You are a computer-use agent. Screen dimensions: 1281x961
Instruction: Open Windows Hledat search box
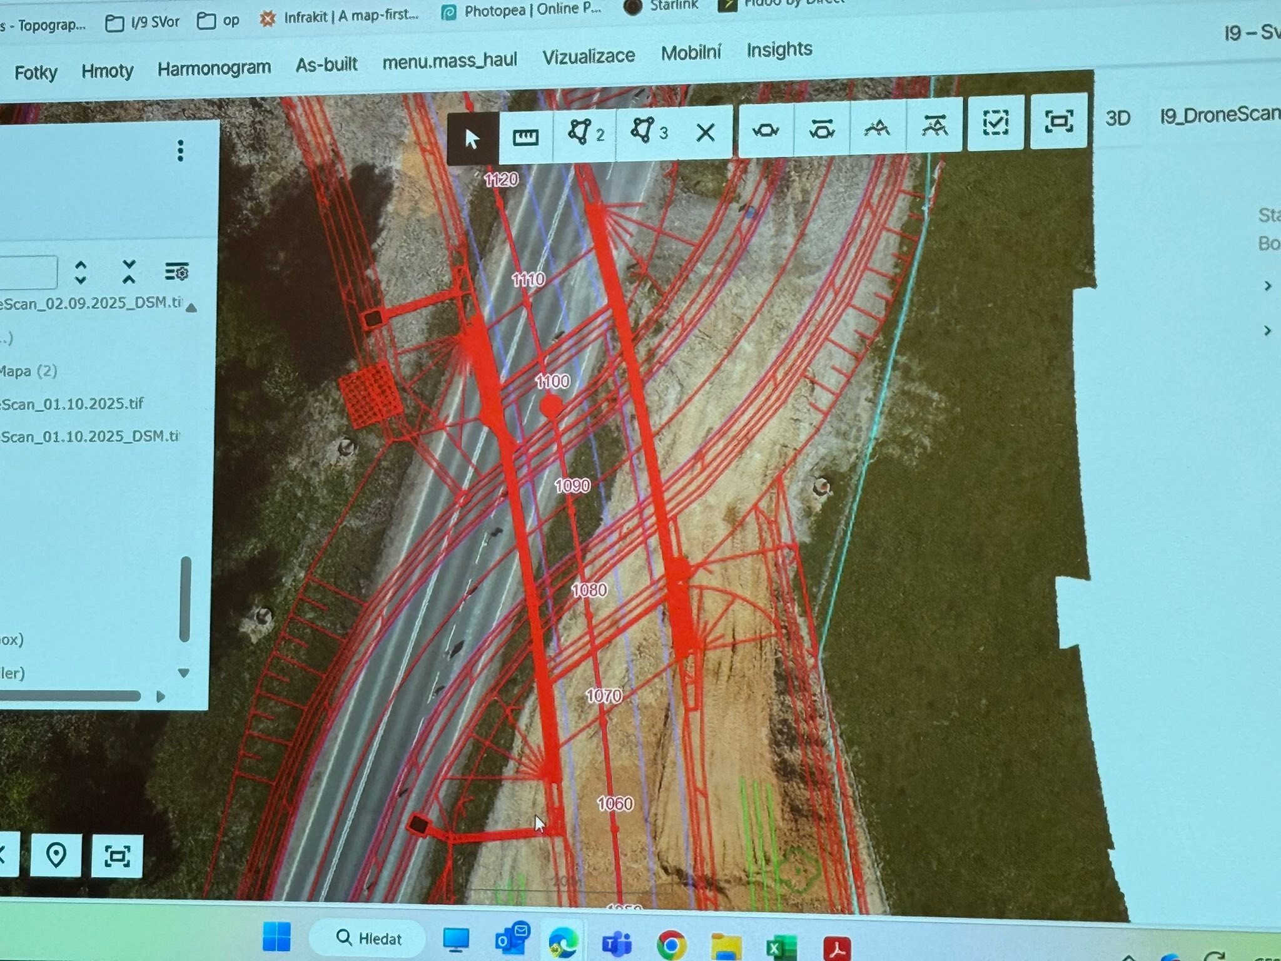pos(368,938)
